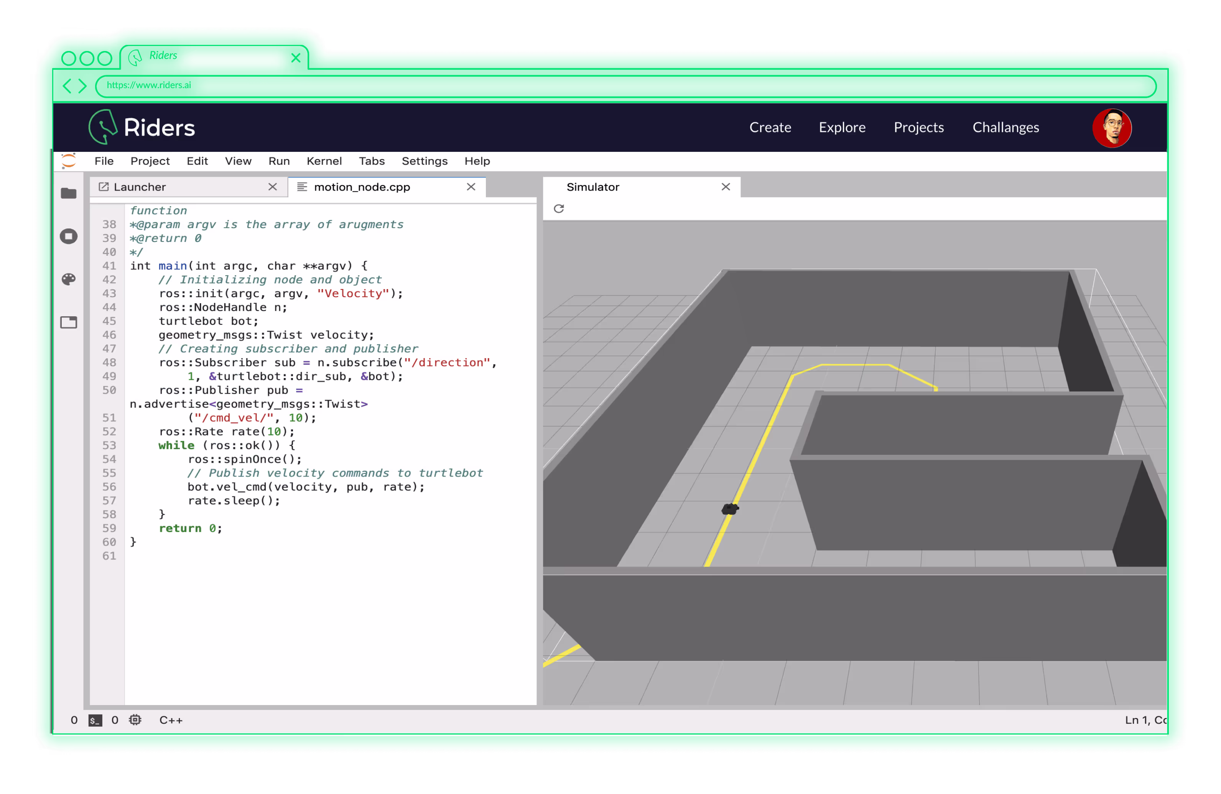Click 'turtlebot bot;' on line 45
1221x794 pixels.
(208, 321)
